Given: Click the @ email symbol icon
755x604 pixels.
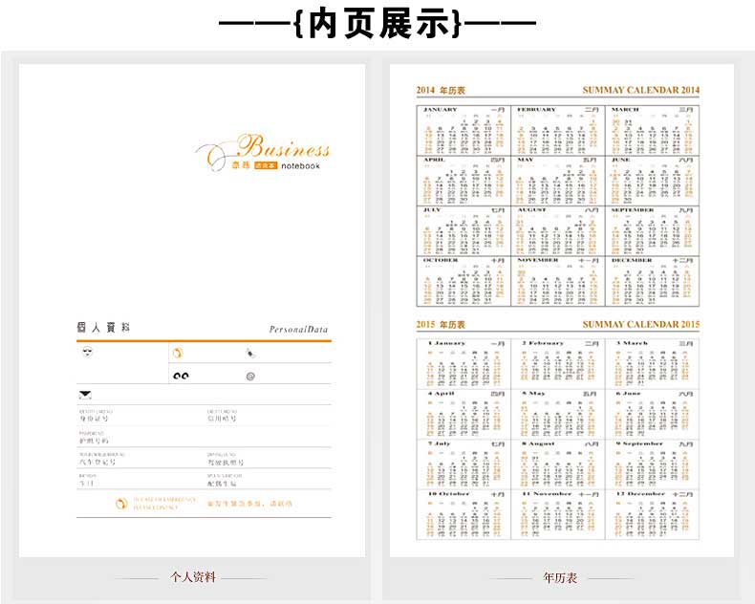Looking at the screenshot, I should pyautogui.click(x=250, y=376).
